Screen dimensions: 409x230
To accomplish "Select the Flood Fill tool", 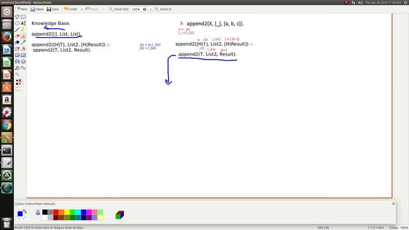I will (x=17, y=42).
